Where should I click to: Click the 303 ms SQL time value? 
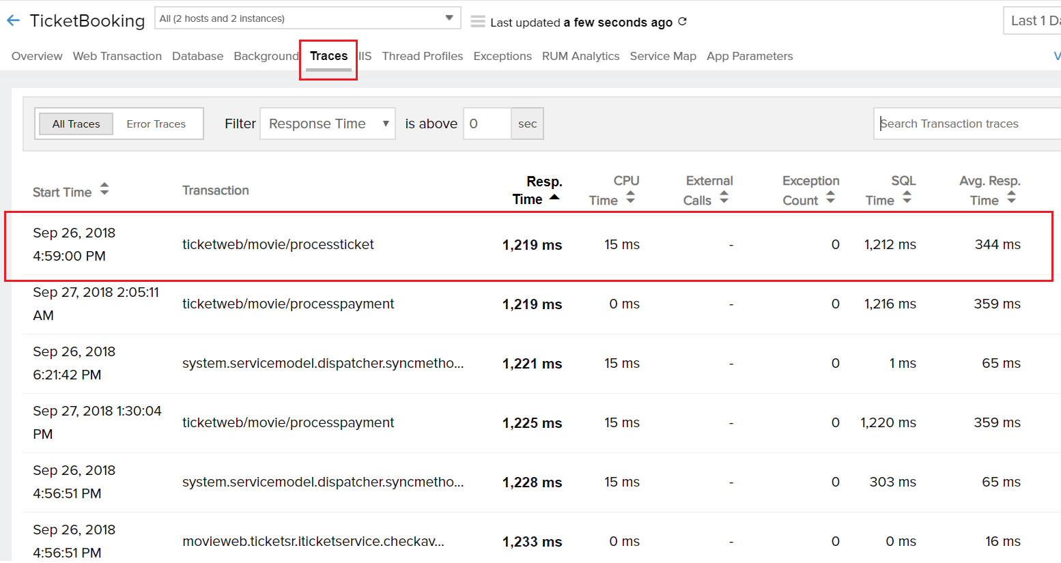pyautogui.click(x=893, y=482)
